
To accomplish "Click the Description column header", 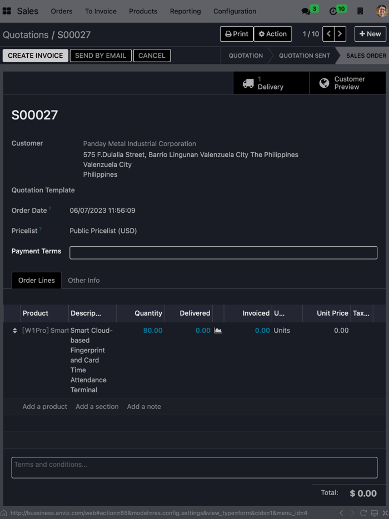I will [92, 313].
